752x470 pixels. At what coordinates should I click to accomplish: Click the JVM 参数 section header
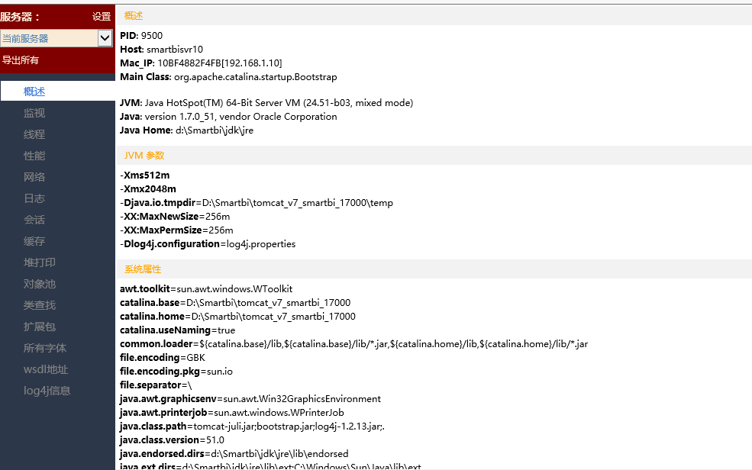click(144, 155)
